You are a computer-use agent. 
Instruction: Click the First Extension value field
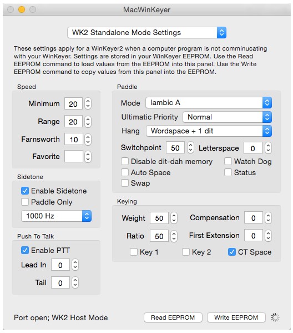pyautogui.click(x=254, y=235)
